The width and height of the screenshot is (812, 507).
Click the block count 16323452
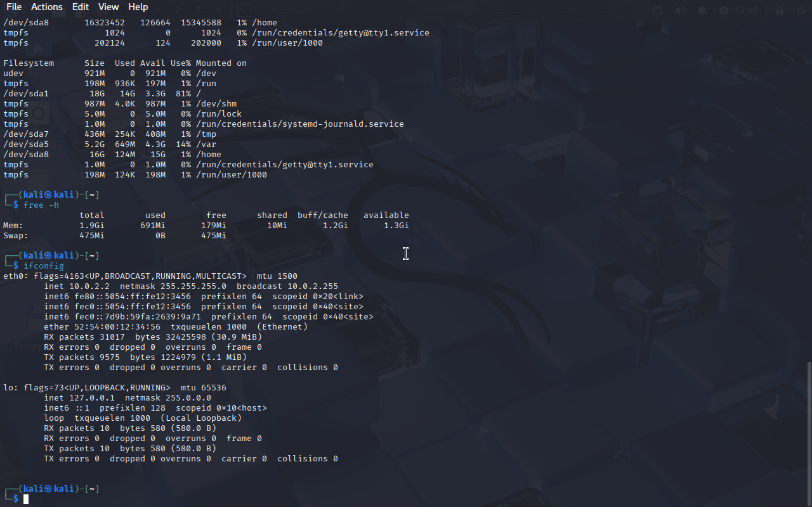tap(105, 23)
